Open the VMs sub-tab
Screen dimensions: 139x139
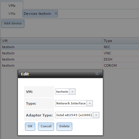click(x=12, y=14)
